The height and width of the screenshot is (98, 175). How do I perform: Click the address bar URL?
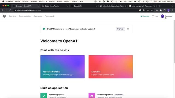tap(29, 10)
